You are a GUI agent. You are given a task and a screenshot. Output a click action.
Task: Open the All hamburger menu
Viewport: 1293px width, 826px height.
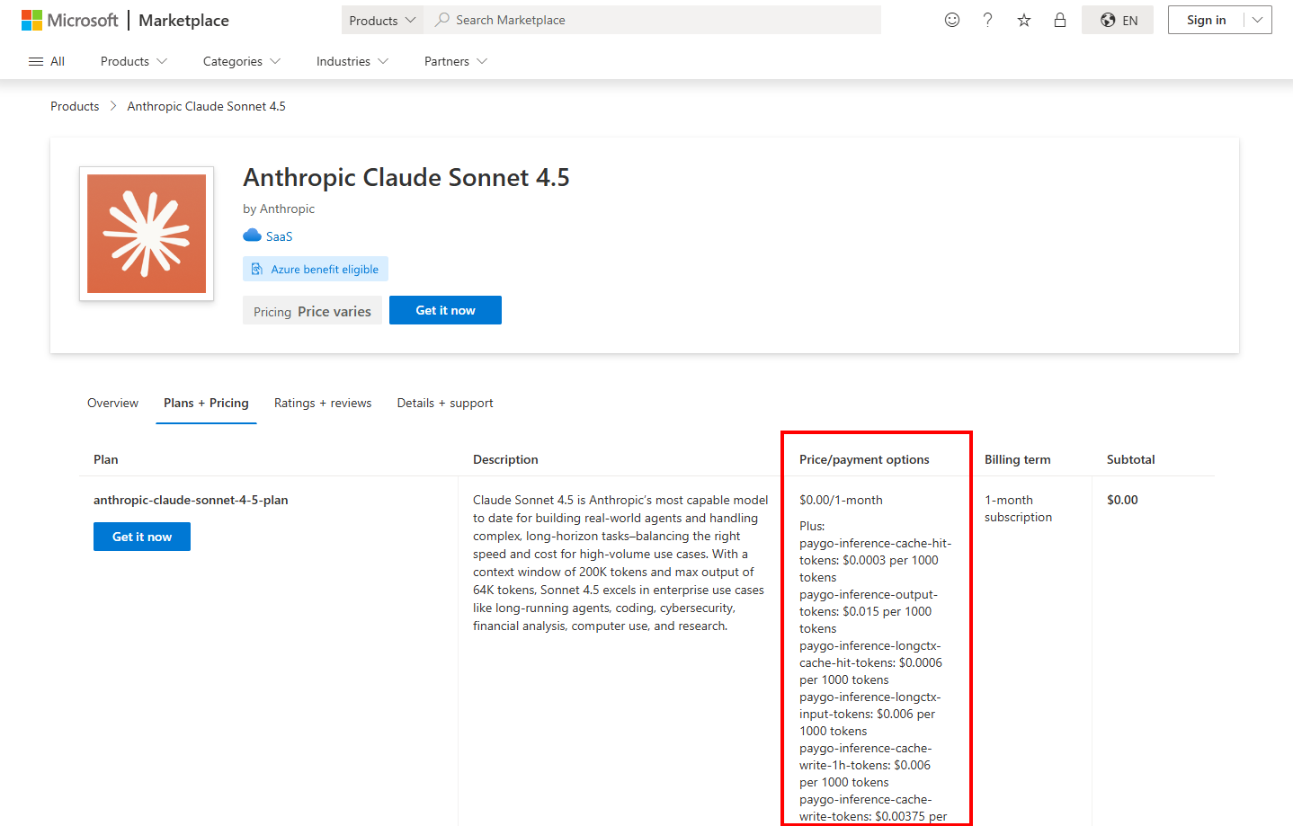click(47, 61)
